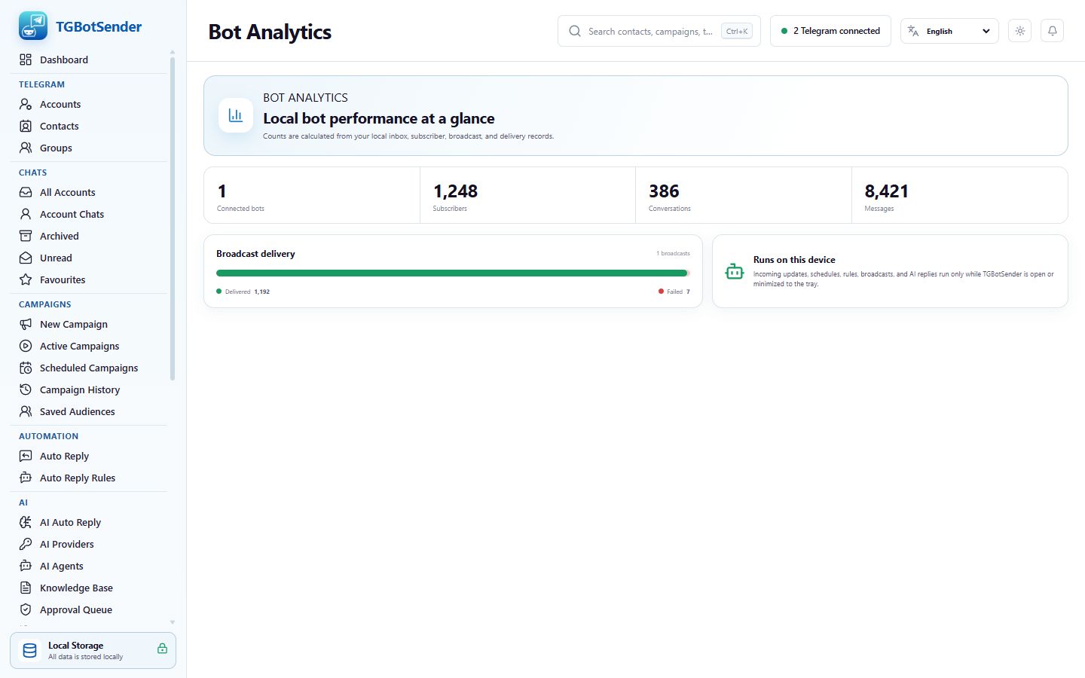Screen dimensions: 1085x678
Task: Click the sidebar vertical scrollbar
Action: coord(173,218)
